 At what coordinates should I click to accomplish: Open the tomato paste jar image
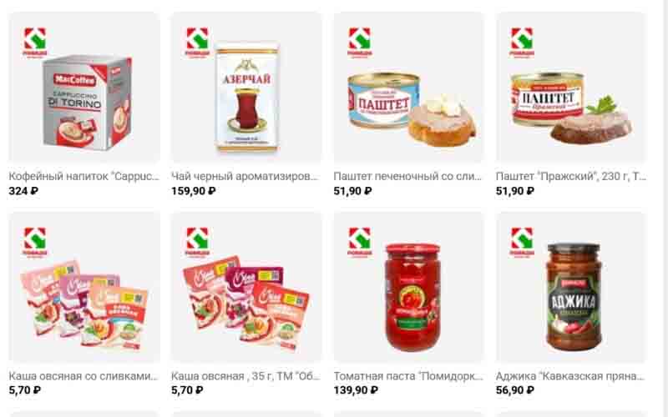point(409,288)
